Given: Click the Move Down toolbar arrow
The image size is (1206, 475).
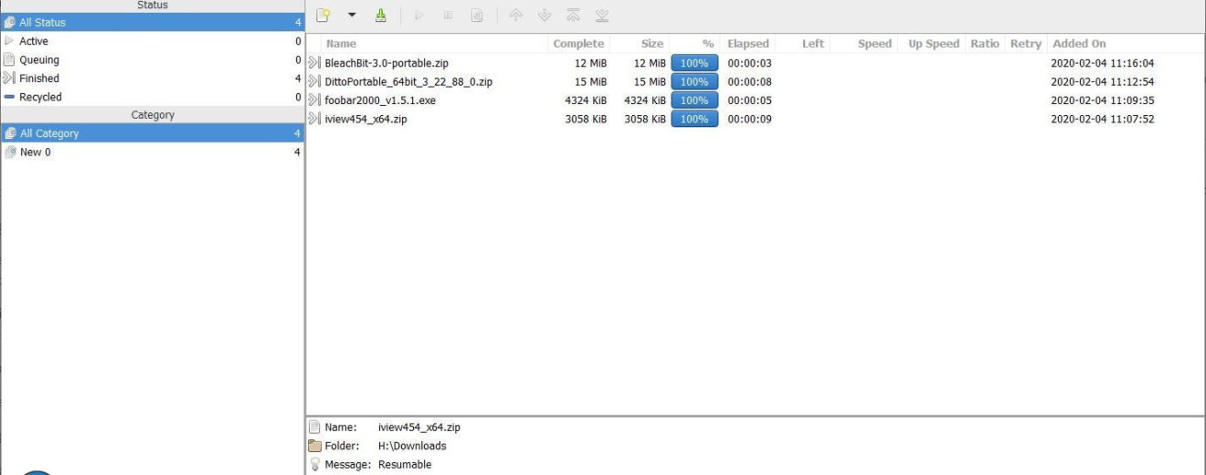Looking at the screenshot, I should pos(545,15).
